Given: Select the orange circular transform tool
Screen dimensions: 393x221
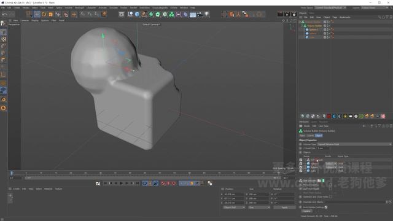Looking at the screenshot, I should pos(44,14).
